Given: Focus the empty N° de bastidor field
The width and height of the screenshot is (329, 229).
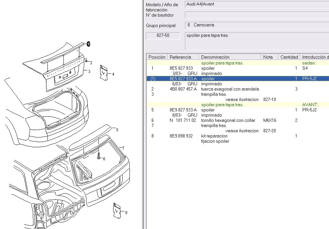Looking at the screenshot, I should (x=257, y=15).
